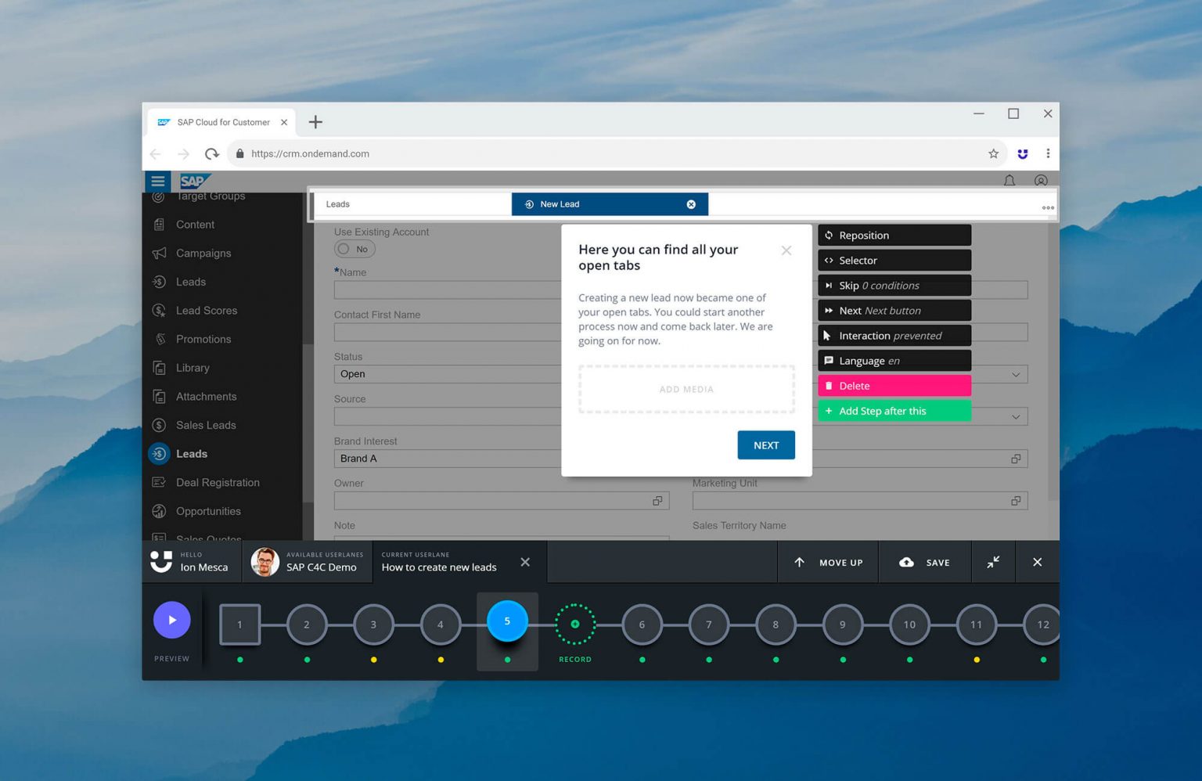Expand the three-dot tab overflow menu
Screen dimensions: 1202x781
(x=1047, y=207)
